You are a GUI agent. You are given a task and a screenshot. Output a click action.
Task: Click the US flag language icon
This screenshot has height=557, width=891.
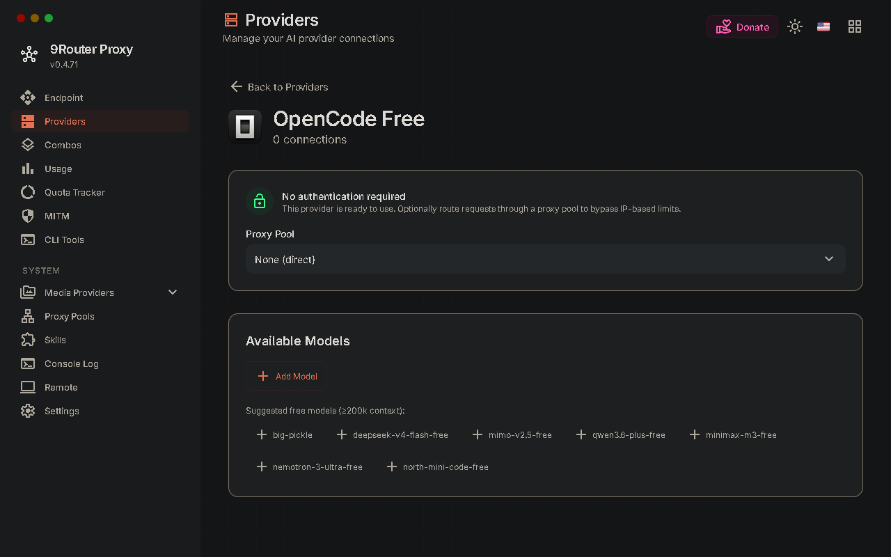coord(823,26)
